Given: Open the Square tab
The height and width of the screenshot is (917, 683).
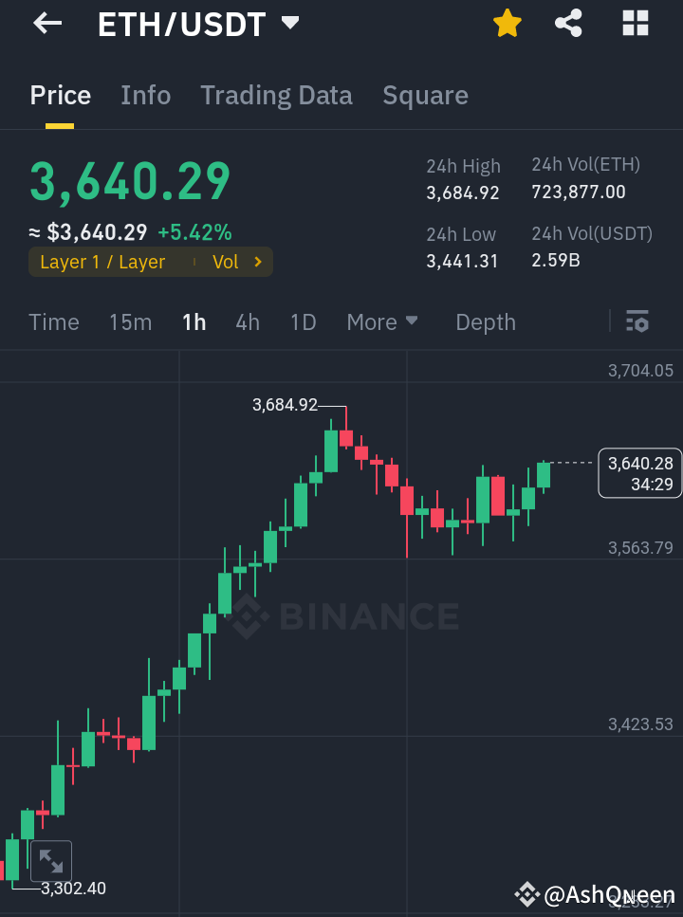Looking at the screenshot, I should pos(425,95).
